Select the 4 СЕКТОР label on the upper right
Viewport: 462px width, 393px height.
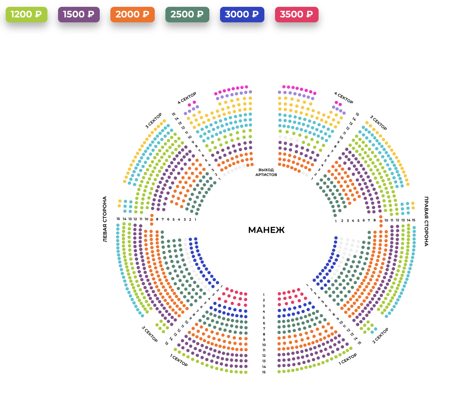[x=344, y=98]
